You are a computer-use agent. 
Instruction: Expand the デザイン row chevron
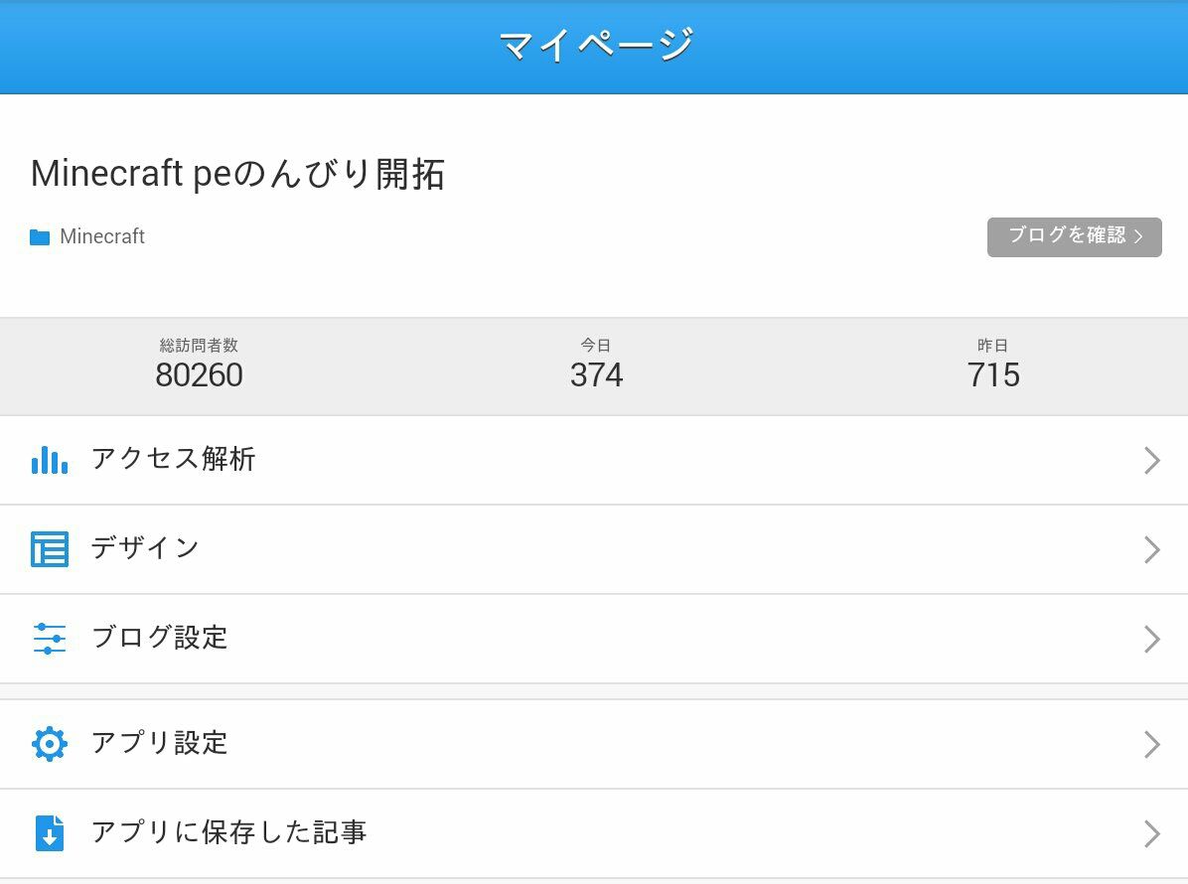coord(1151,549)
